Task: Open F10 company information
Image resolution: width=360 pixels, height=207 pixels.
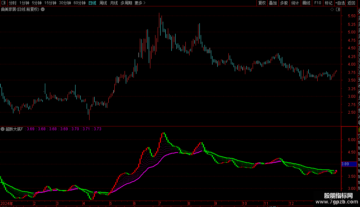Action: click(x=318, y=3)
